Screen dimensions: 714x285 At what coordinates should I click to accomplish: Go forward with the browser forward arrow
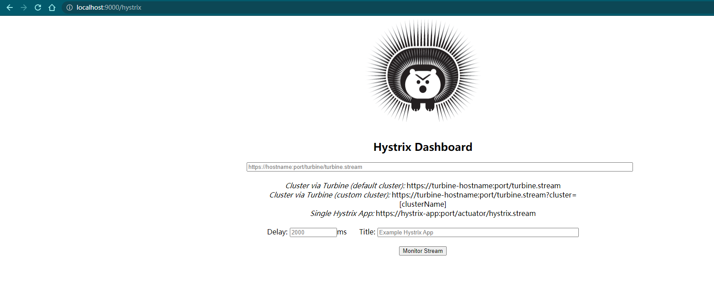click(24, 7)
